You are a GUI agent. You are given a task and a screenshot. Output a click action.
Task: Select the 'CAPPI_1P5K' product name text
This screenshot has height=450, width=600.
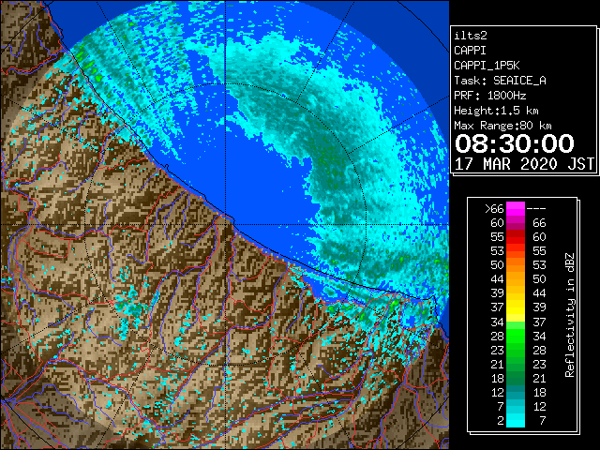[487, 66]
